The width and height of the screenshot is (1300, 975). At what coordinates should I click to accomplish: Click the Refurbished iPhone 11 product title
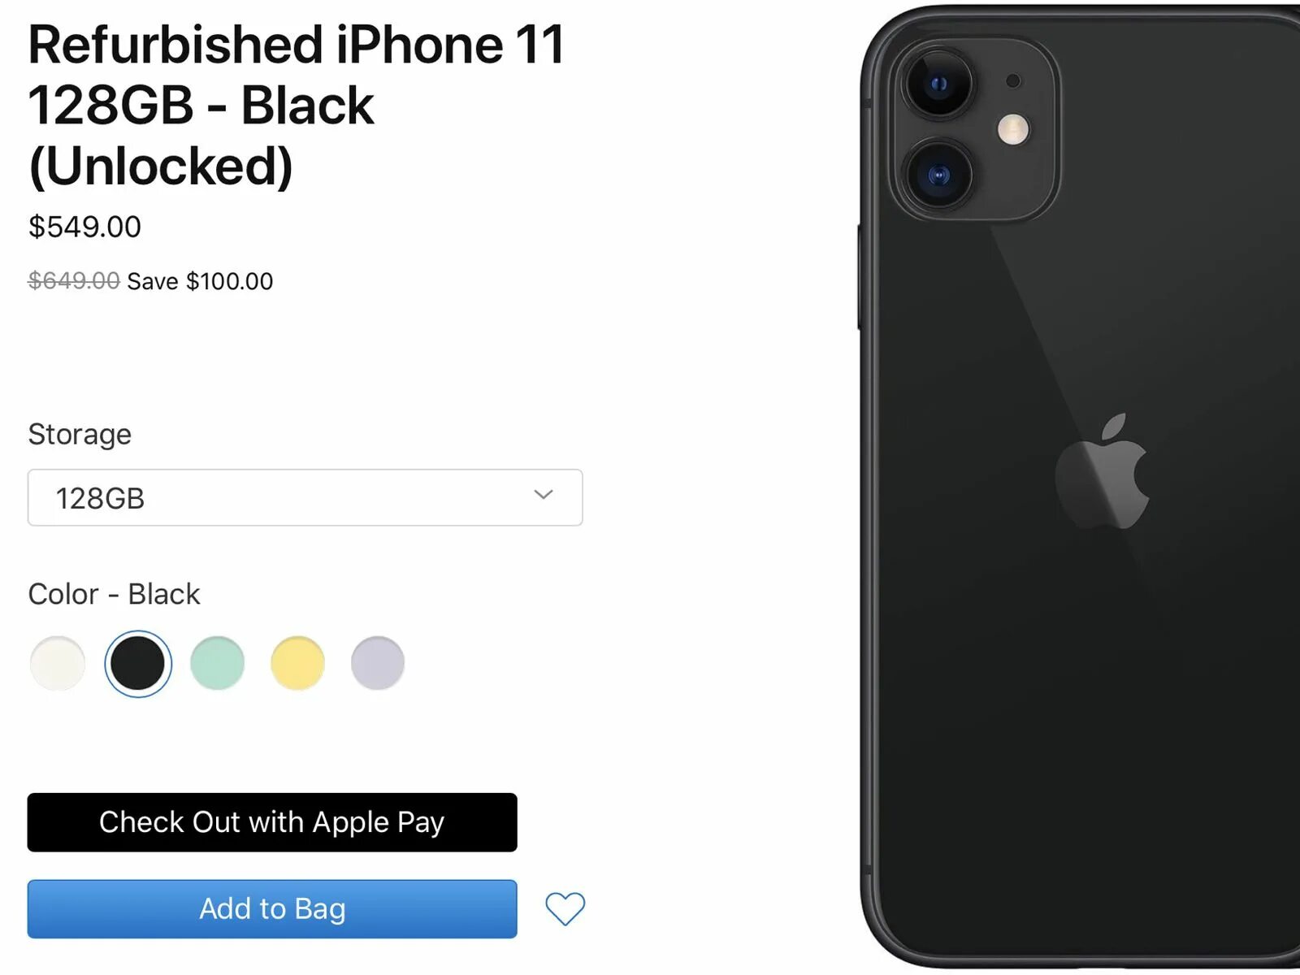(x=296, y=106)
